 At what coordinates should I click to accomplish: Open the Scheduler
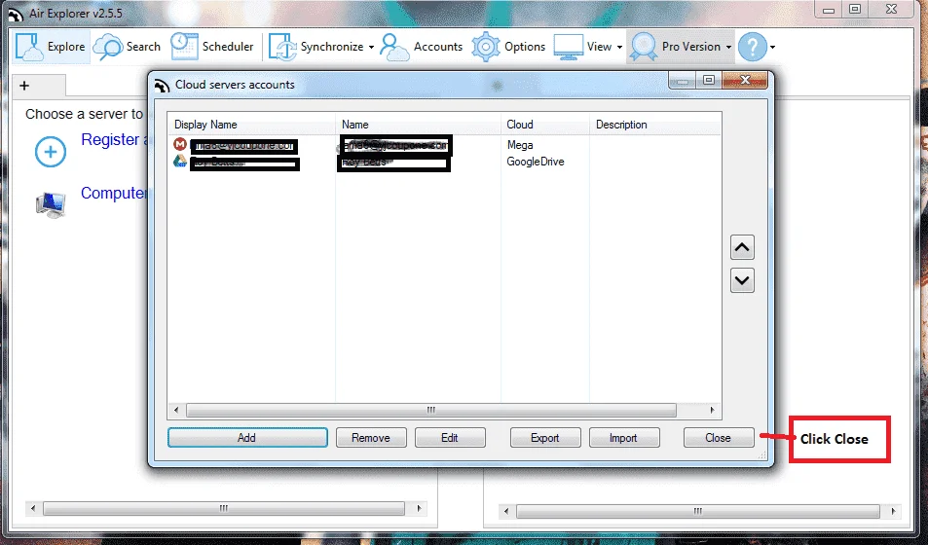(x=212, y=47)
